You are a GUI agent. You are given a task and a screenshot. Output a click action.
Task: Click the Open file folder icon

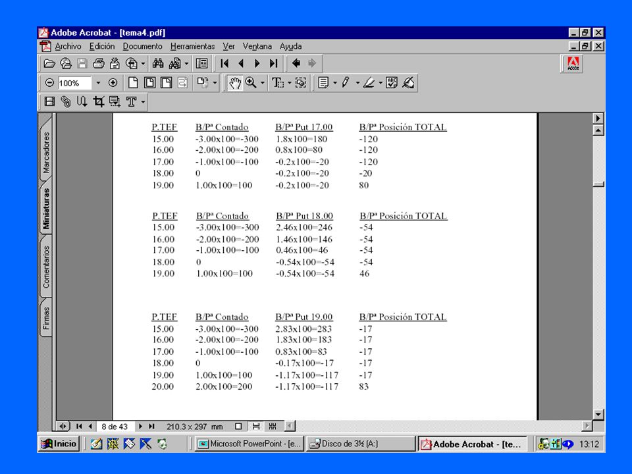(49, 63)
